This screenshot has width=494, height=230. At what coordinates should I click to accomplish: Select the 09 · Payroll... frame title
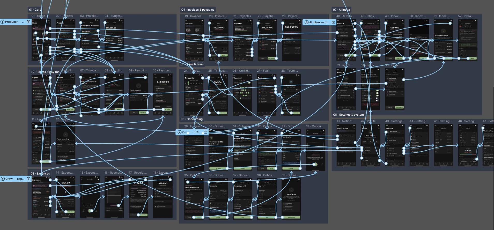click(x=138, y=70)
